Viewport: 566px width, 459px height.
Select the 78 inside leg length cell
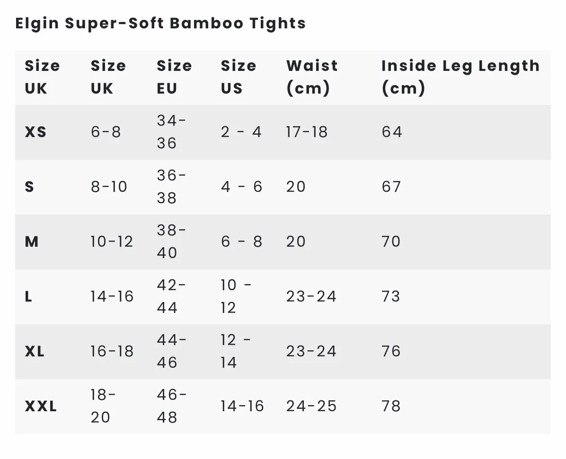391,406
